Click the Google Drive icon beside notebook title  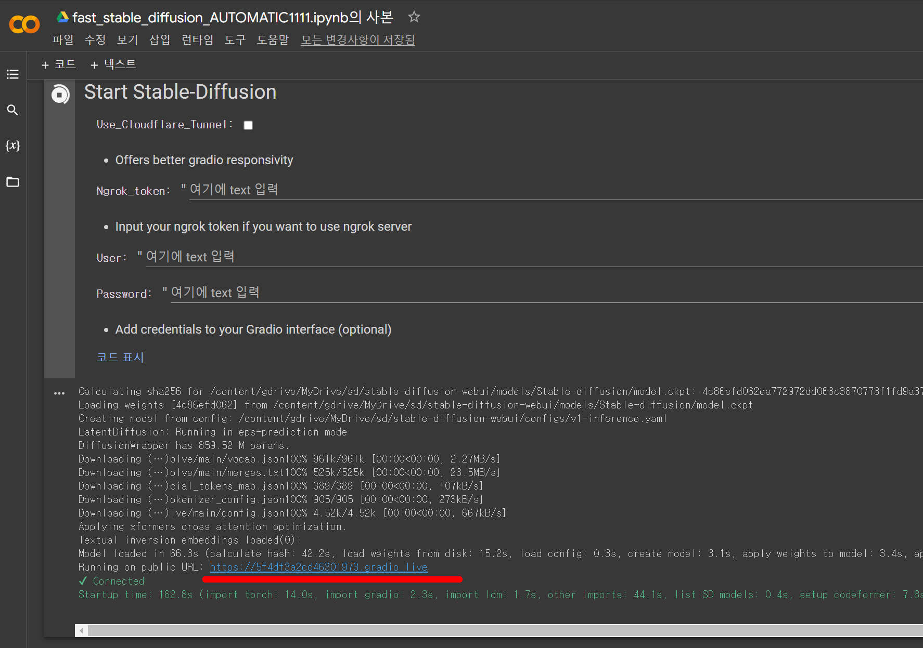coord(62,17)
